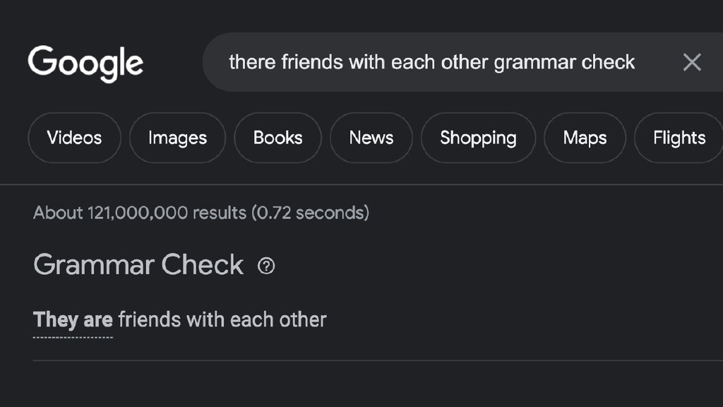Click the "About 121,000,000 results" text
723x407 pixels.
[140, 213]
